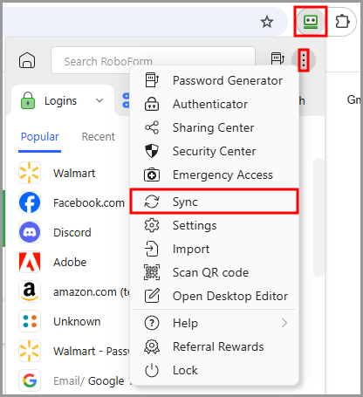Open Security Center menu item
The width and height of the screenshot is (363, 397).
(x=214, y=151)
